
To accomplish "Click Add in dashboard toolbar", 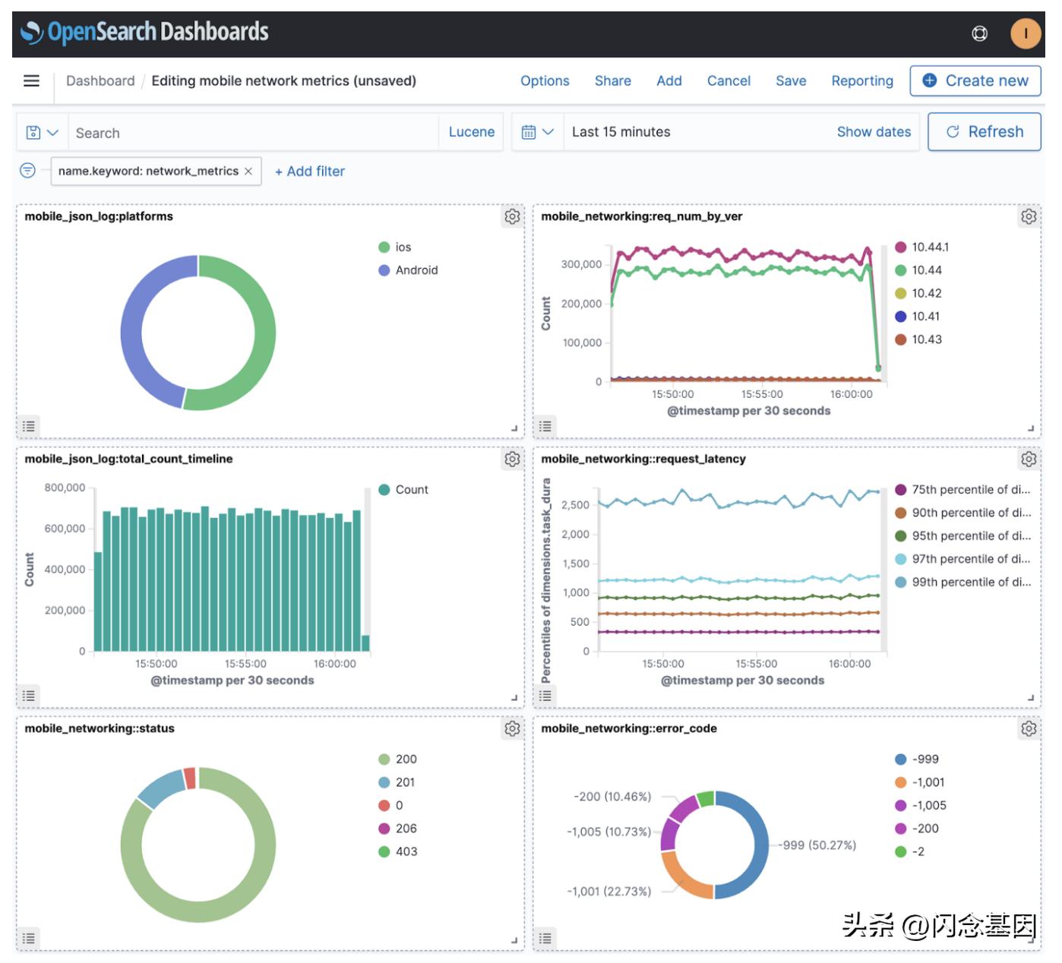I will [669, 81].
